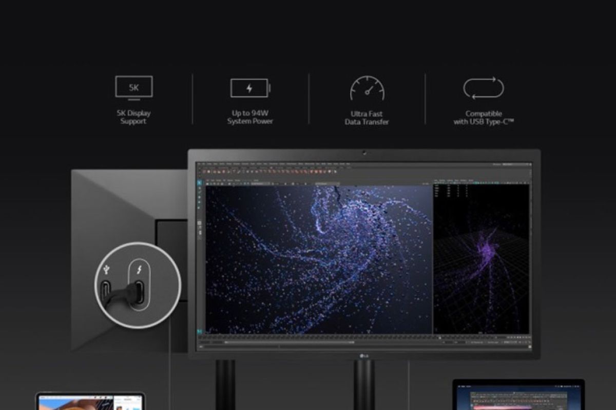Click the webcam on the monitor's top bezel
616x410 pixels.
pos(364,153)
